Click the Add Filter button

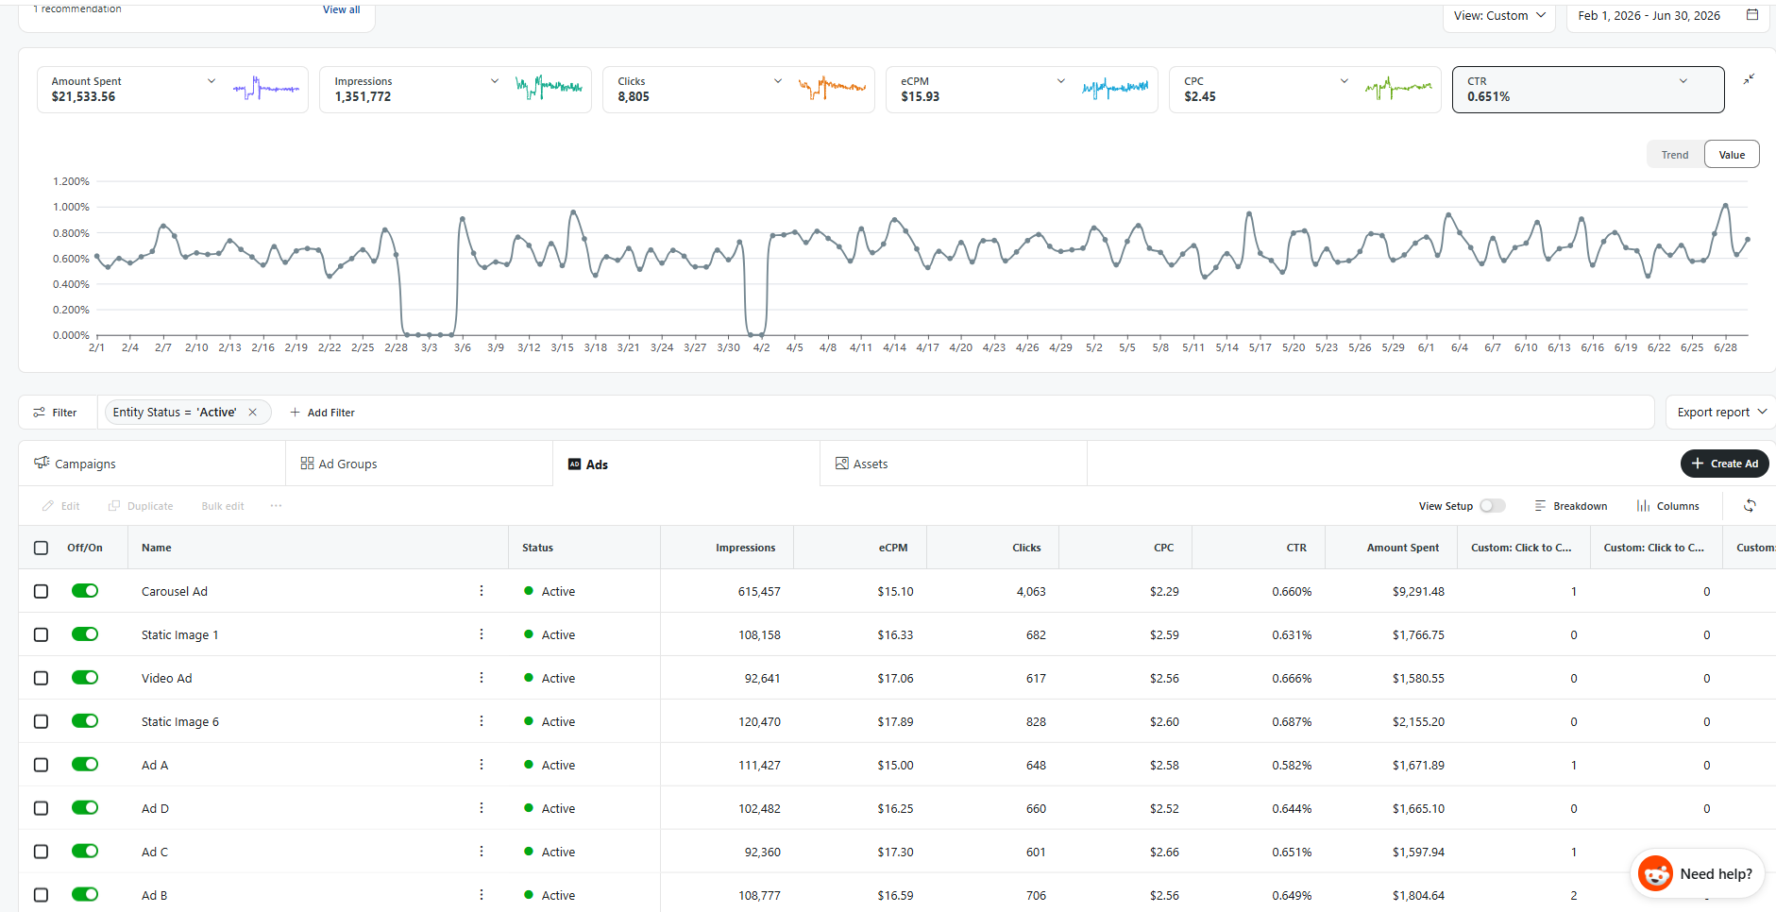(322, 413)
